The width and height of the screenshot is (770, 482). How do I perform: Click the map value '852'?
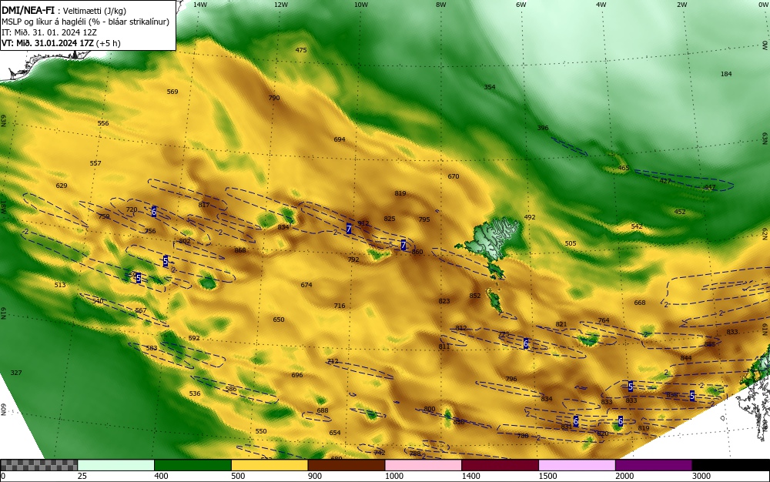pyautogui.click(x=475, y=296)
